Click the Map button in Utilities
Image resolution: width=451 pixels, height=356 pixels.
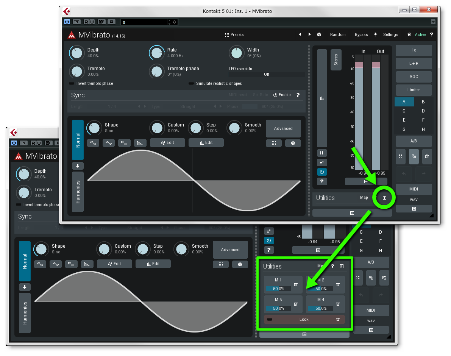[x=364, y=198]
